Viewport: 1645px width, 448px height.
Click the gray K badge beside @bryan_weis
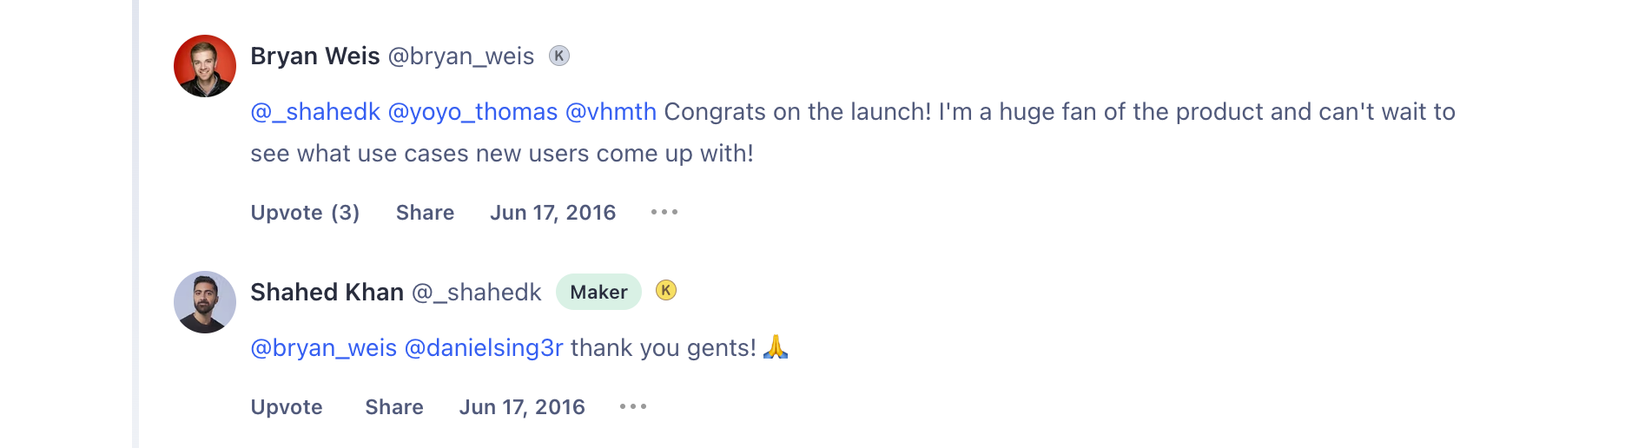pyautogui.click(x=559, y=56)
